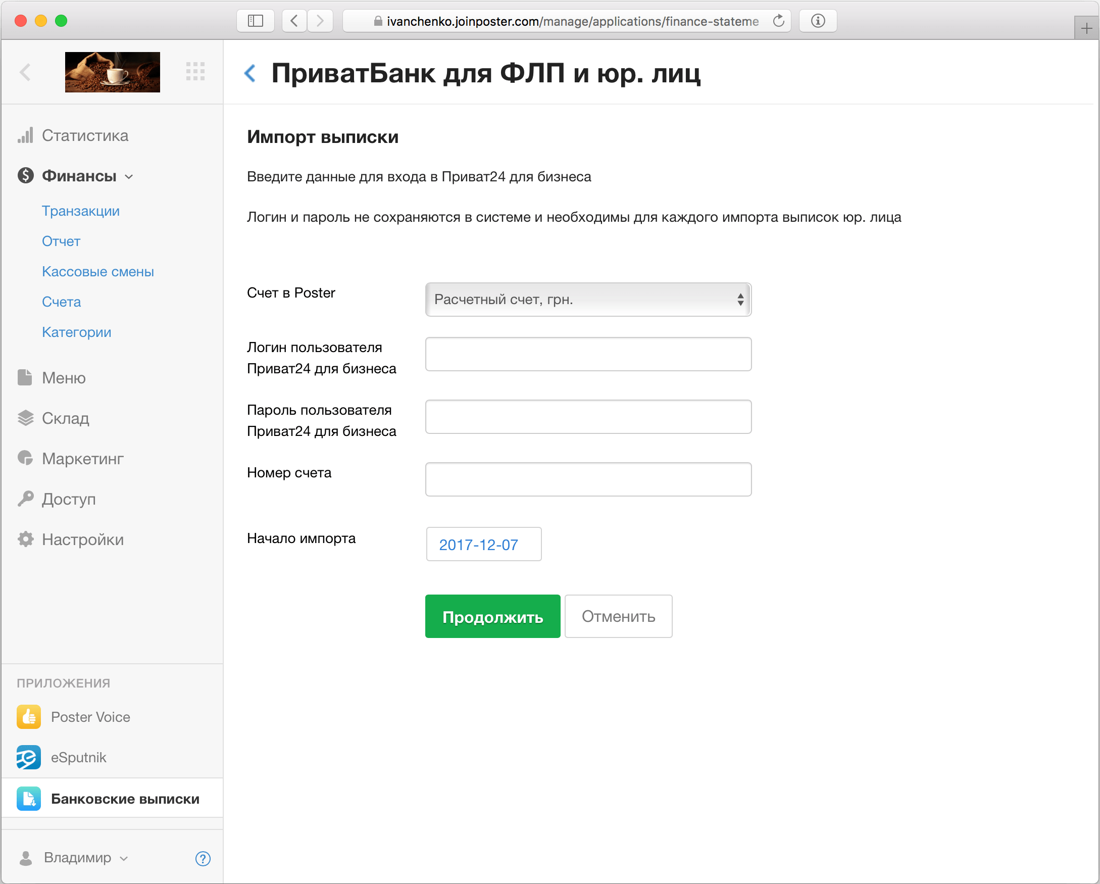
Task: Click the Statistics bar chart icon
Action: (x=25, y=135)
